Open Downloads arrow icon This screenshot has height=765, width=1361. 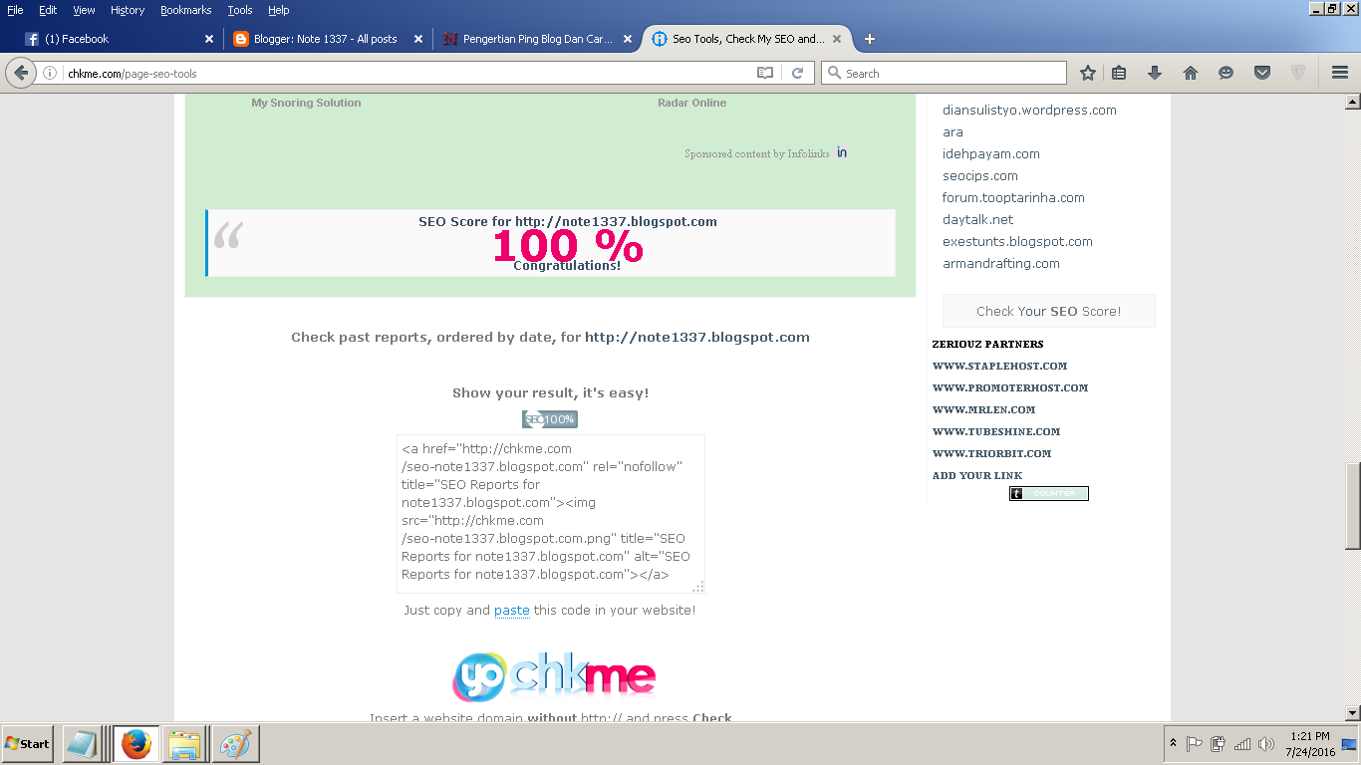(1155, 73)
